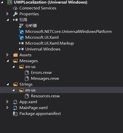Collapse the 引用 references node
This screenshot has width=123, height=133.
[x=8, y=20]
